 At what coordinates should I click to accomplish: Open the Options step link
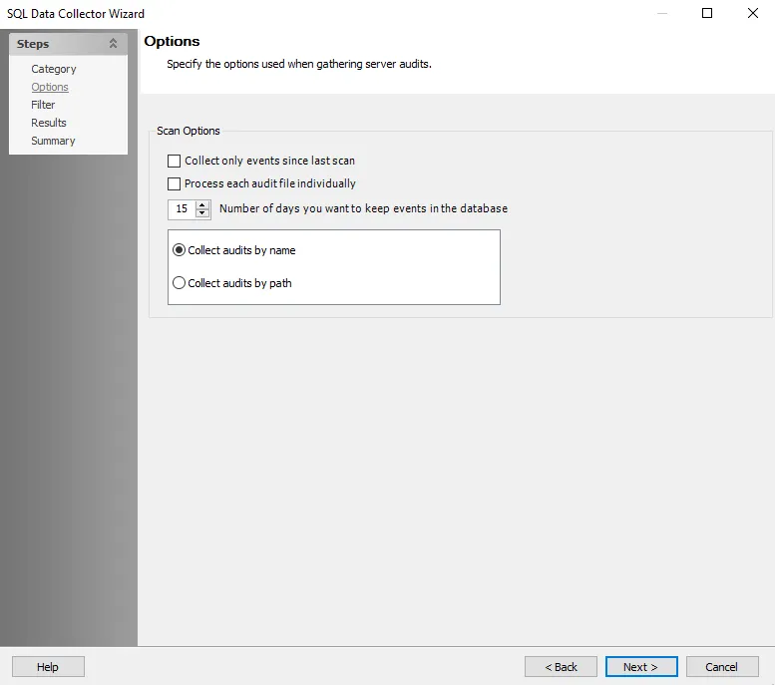point(50,87)
